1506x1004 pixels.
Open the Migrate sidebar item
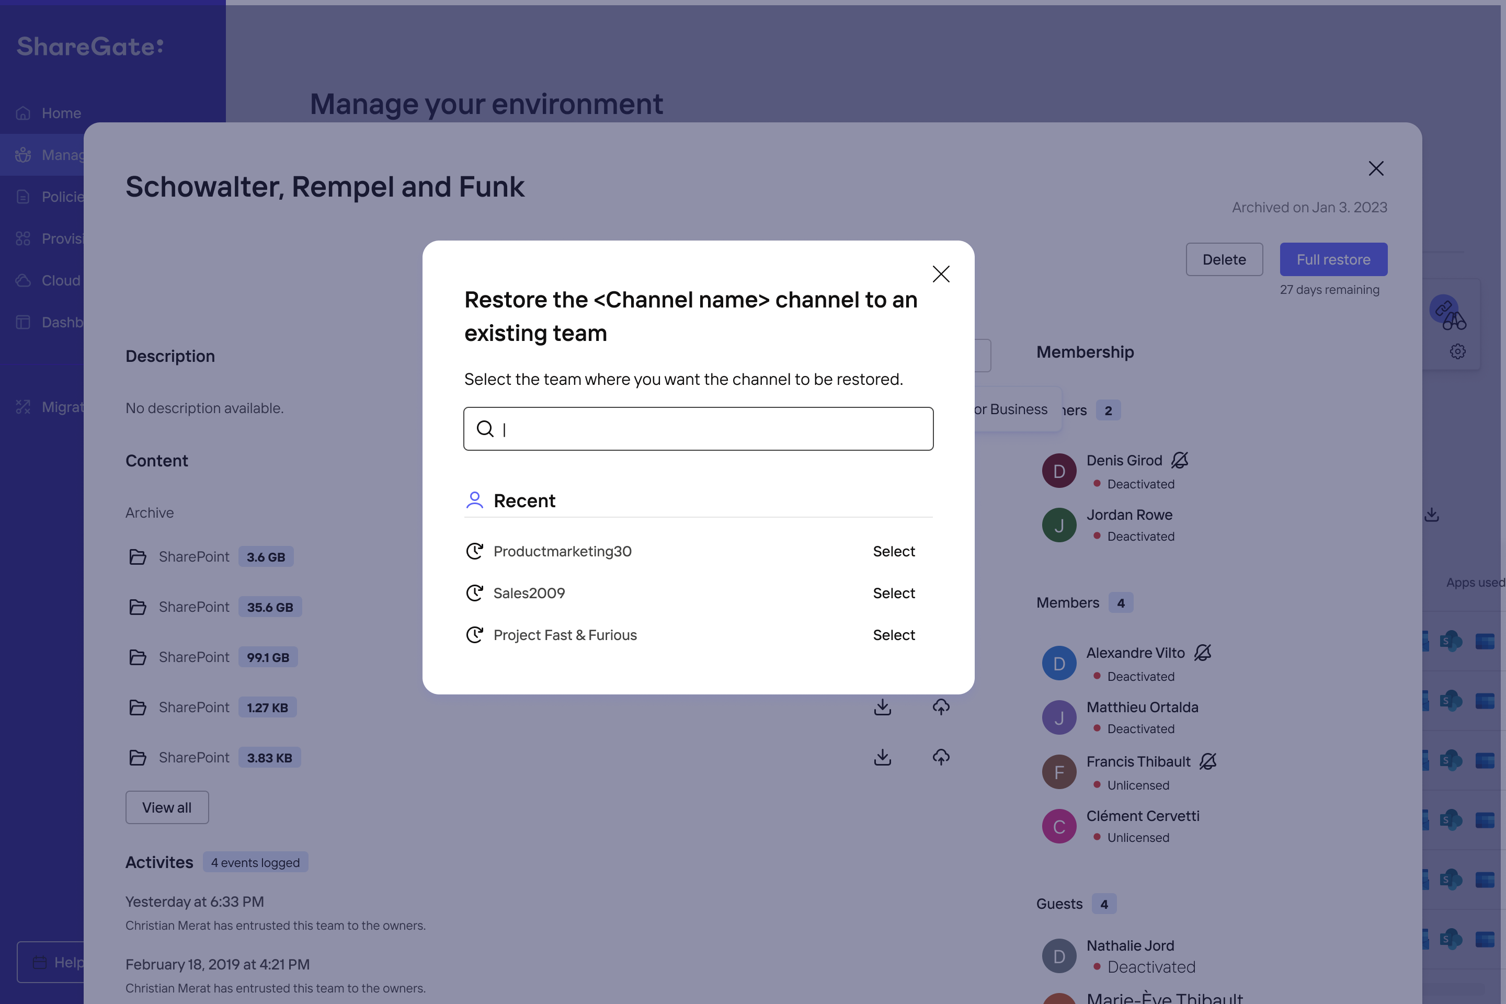tap(42, 407)
